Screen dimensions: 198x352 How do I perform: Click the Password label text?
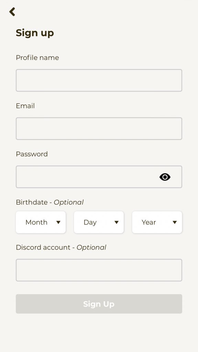[x=32, y=154]
